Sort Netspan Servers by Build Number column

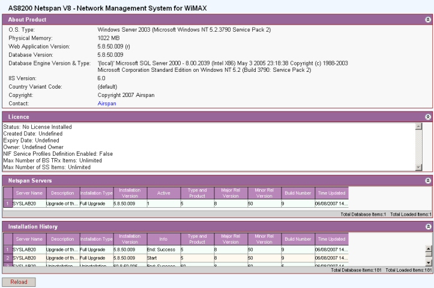coord(297,193)
